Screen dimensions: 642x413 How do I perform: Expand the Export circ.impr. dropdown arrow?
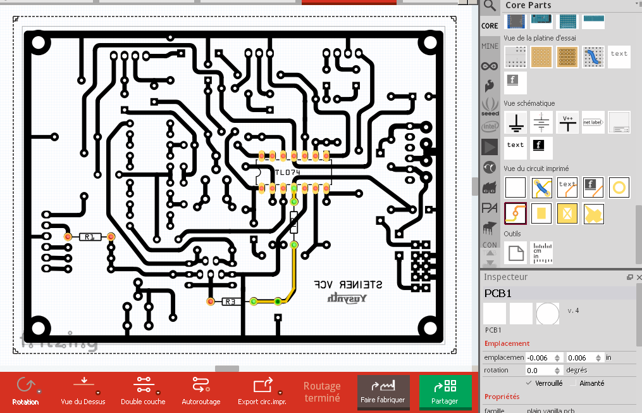tap(280, 392)
